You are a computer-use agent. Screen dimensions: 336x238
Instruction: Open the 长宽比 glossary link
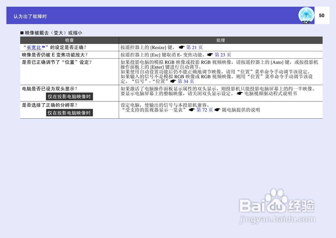coord(34,47)
